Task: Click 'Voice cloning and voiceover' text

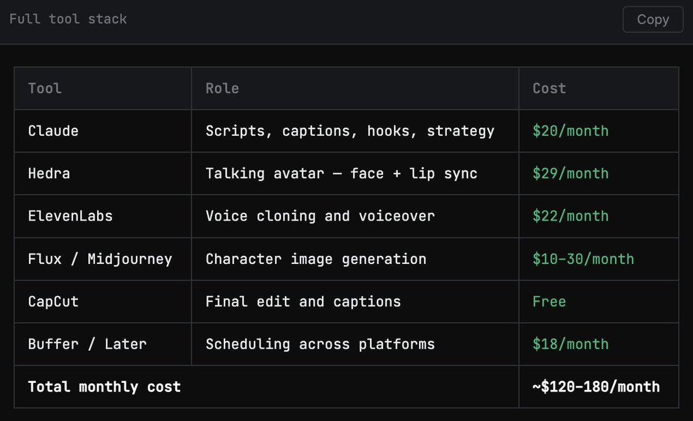Action: [x=320, y=216]
